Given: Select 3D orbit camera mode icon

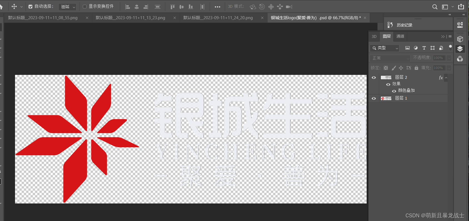Looking at the screenshot, I should coord(253,7).
